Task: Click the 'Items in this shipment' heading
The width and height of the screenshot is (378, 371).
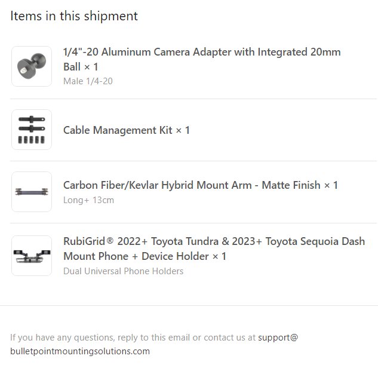Action: pos(74,16)
